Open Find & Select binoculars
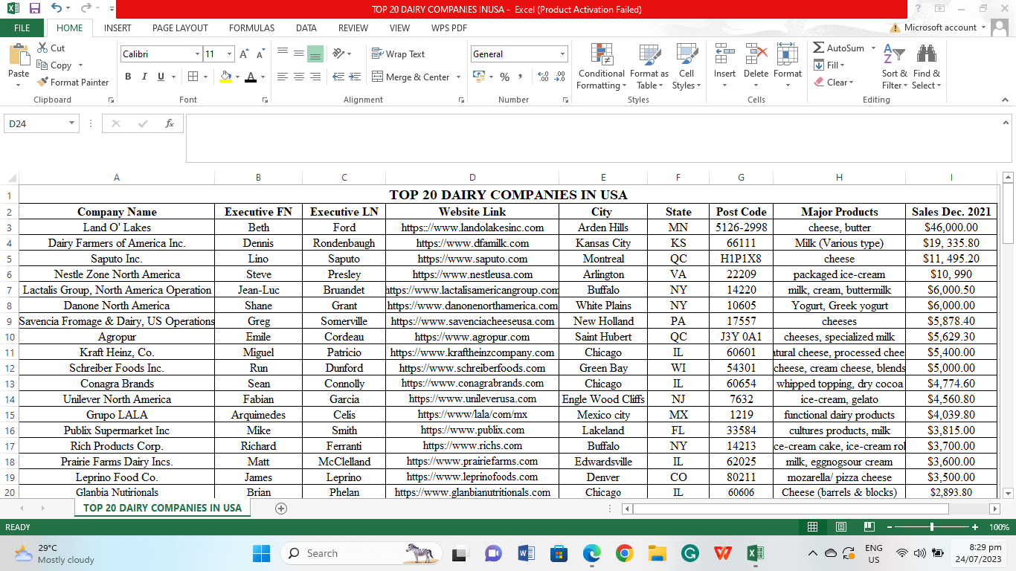 coord(927,66)
